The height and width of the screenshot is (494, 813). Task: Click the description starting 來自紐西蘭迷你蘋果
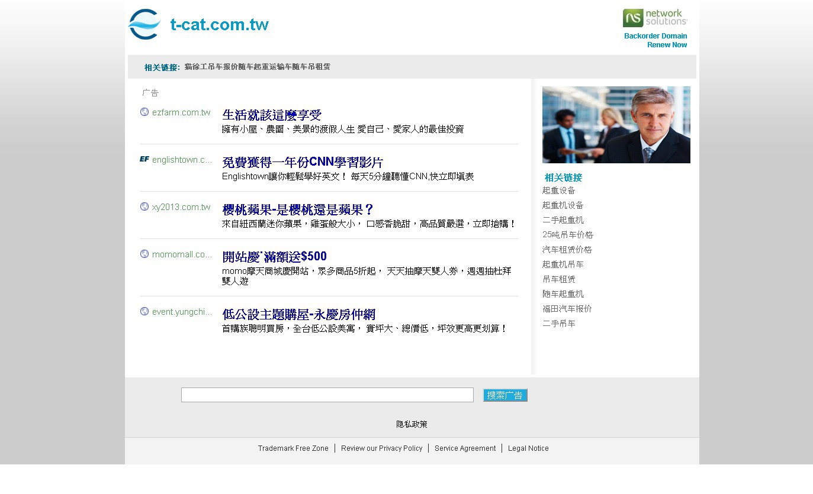coord(369,224)
